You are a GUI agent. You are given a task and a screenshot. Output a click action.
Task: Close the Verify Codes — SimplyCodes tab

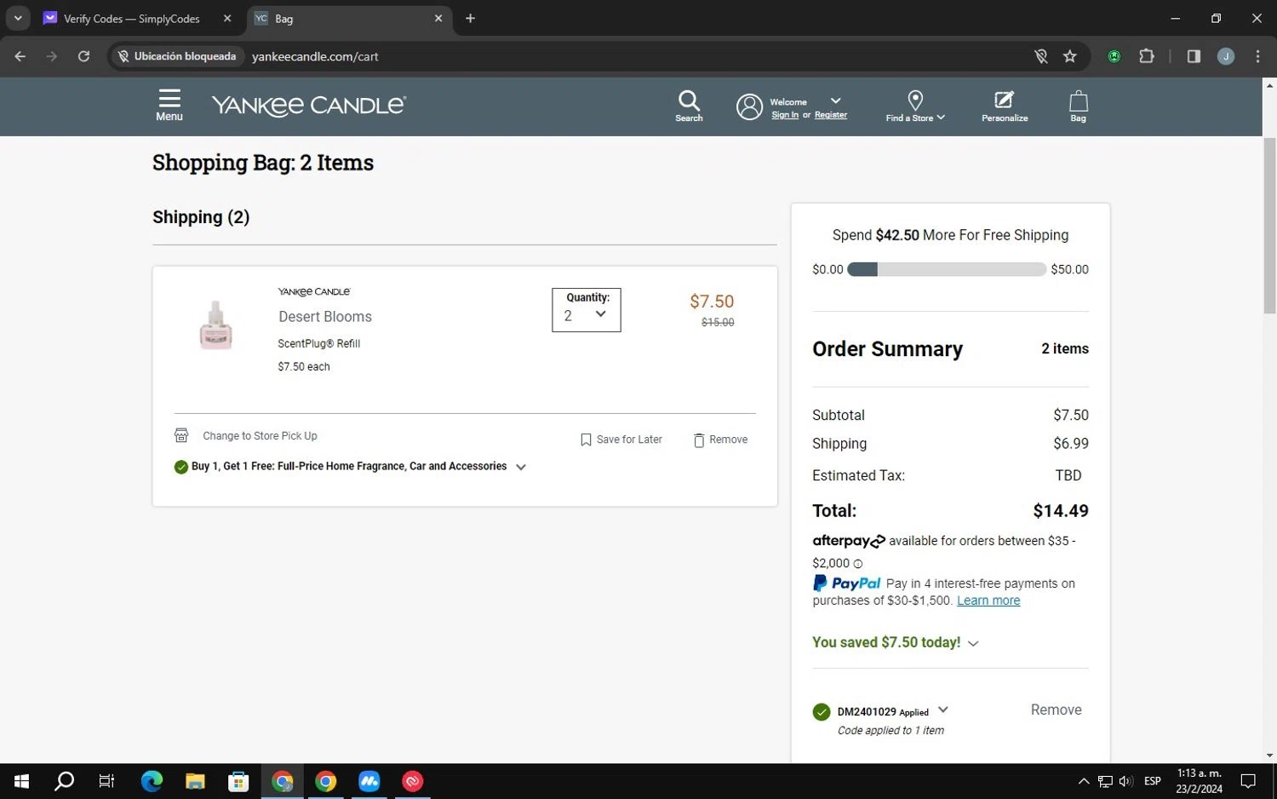(x=227, y=18)
